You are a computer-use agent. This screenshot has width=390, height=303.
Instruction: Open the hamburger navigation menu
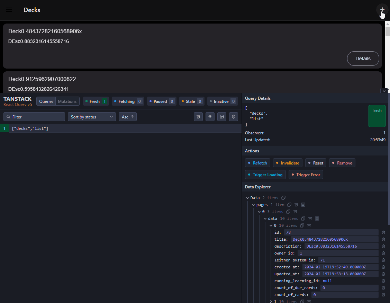[9, 10]
